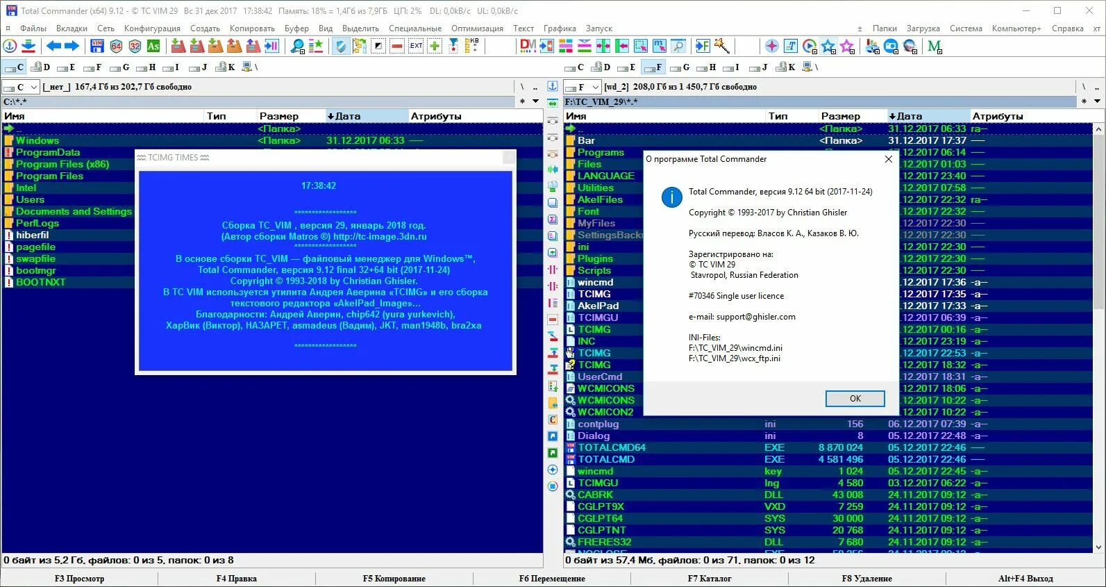The image size is (1106, 587).
Task: Click the left panel root directory backslash button
Action: pyautogui.click(x=522, y=87)
